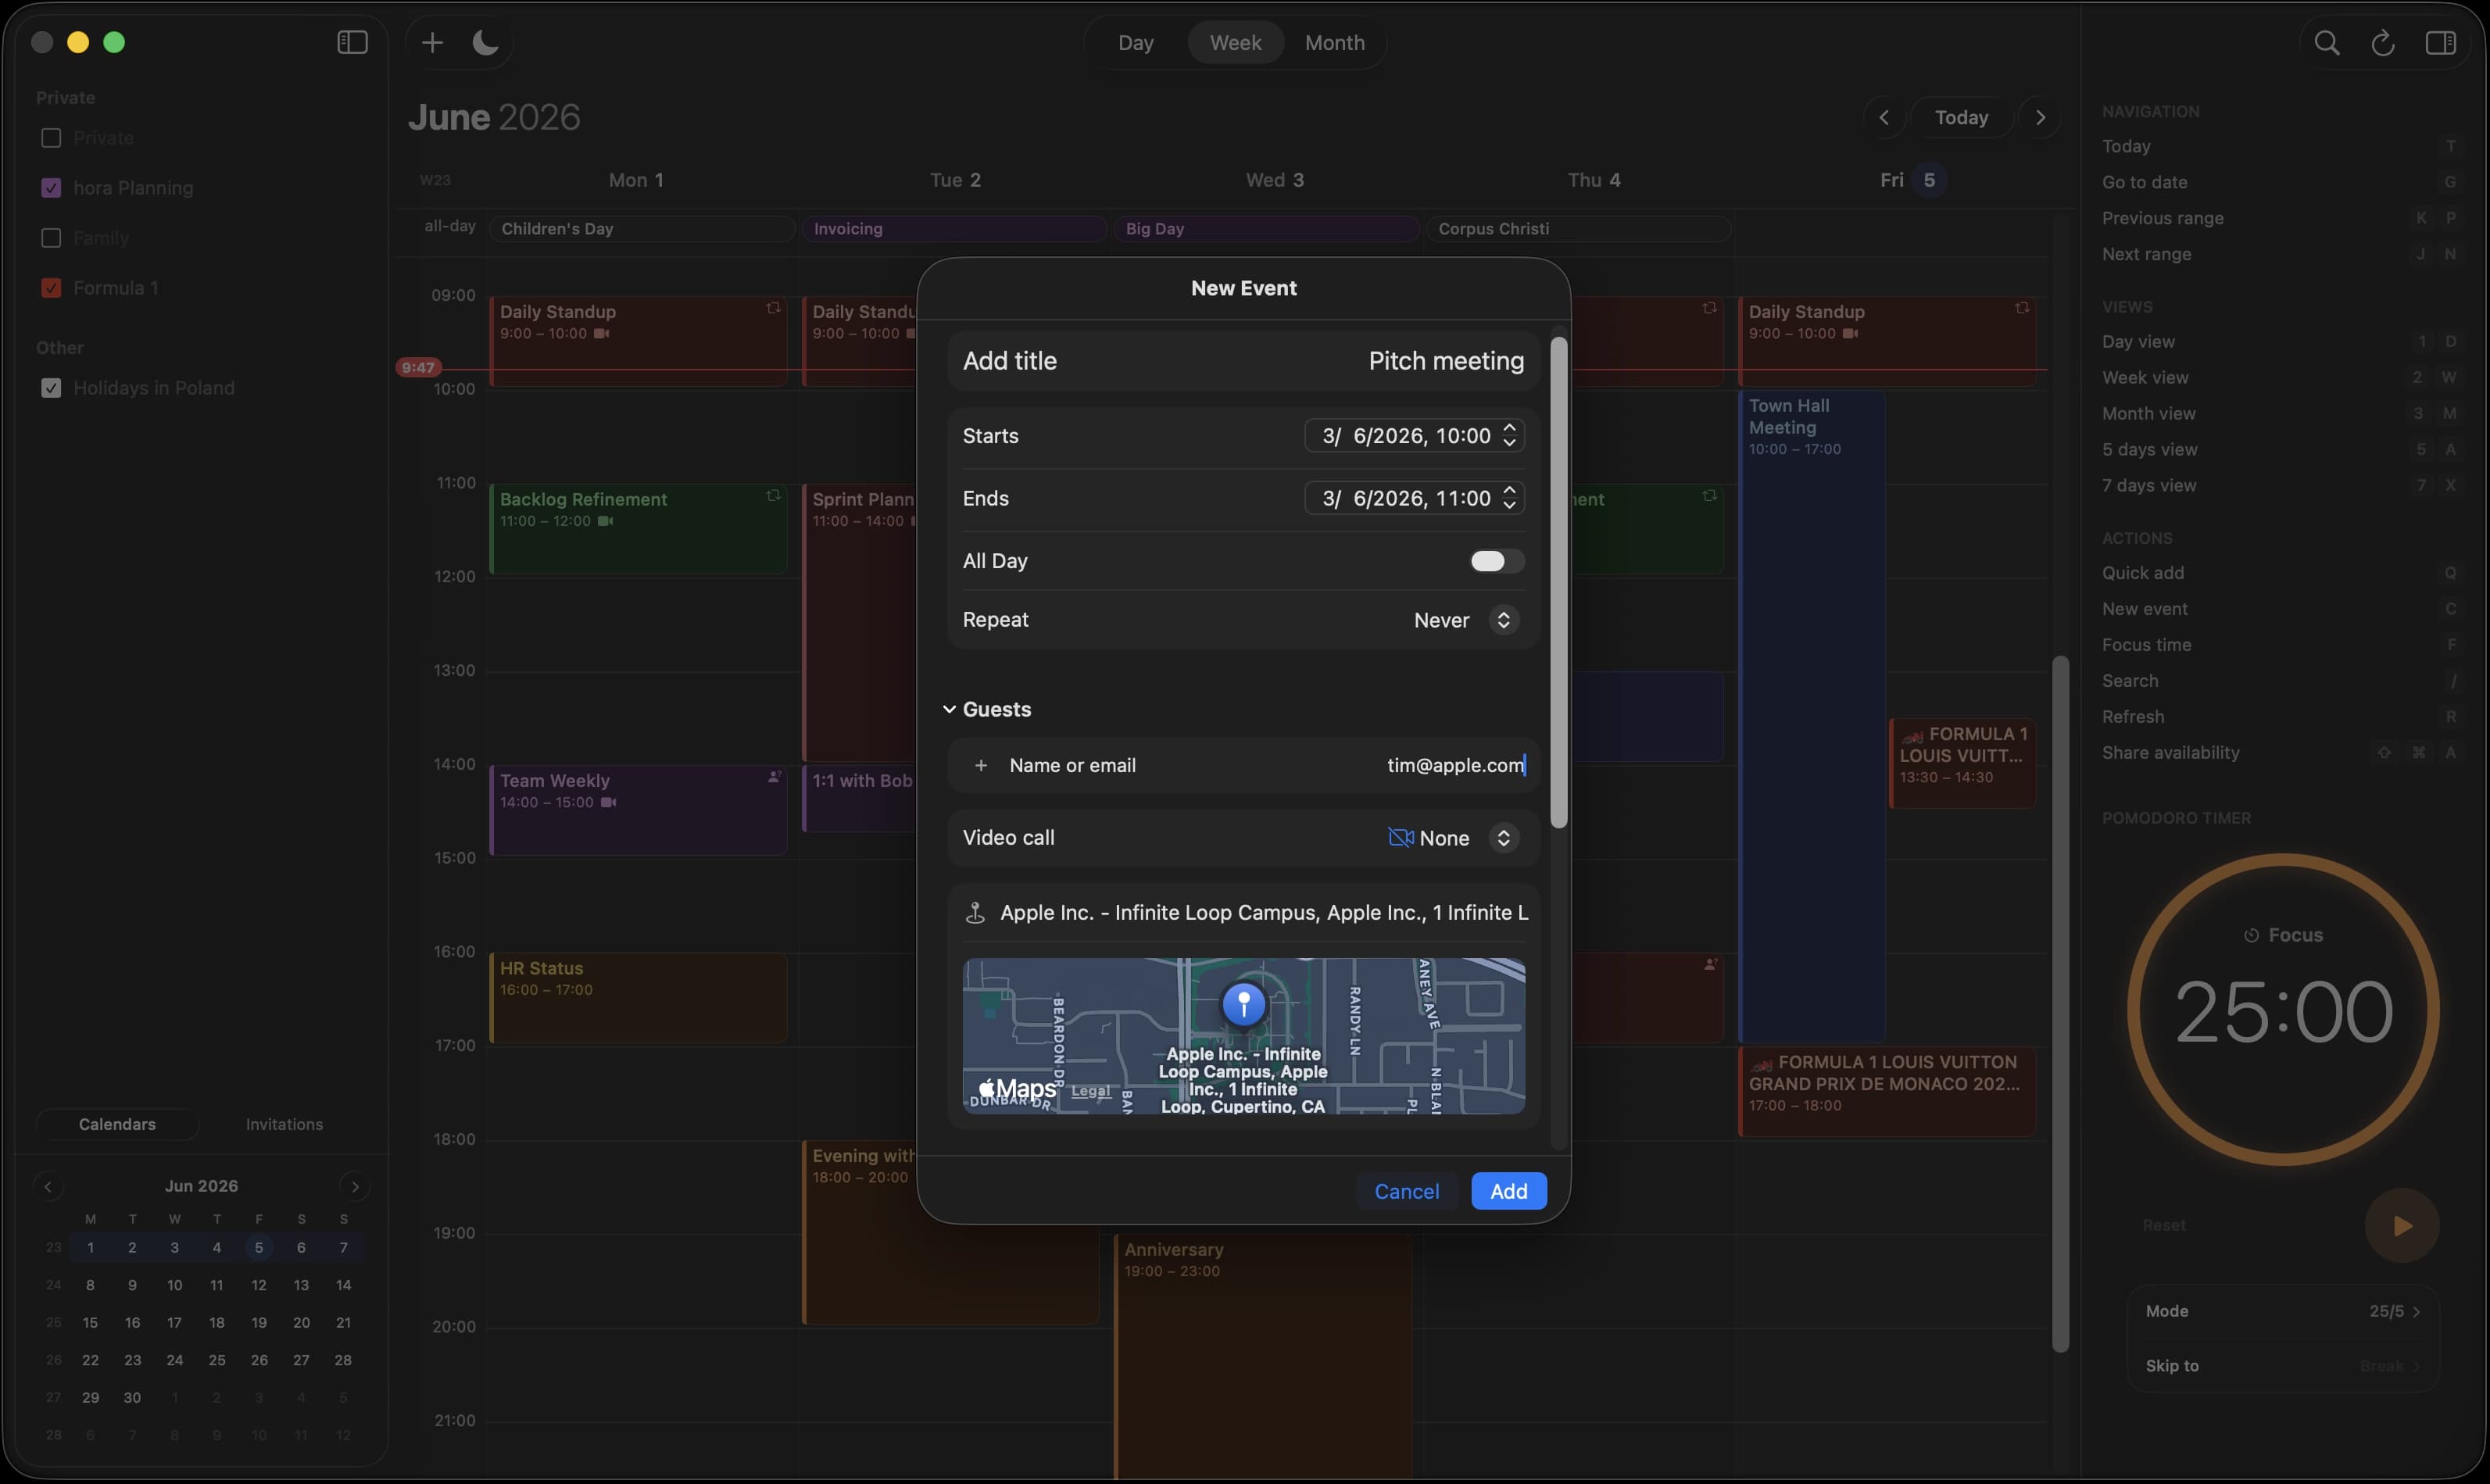Open the Town Hall Meeting event
The height and width of the screenshot is (1484, 2490).
(x=1812, y=716)
